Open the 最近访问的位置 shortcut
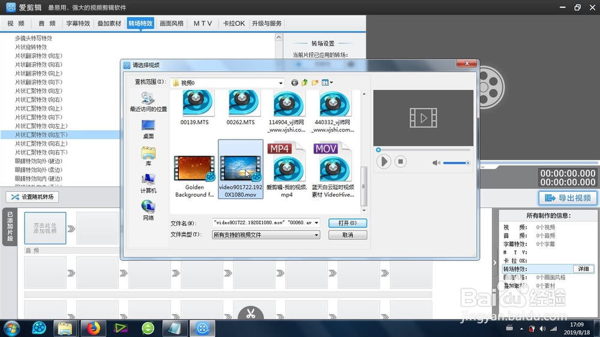The image size is (600, 337). pyautogui.click(x=148, y=102)
